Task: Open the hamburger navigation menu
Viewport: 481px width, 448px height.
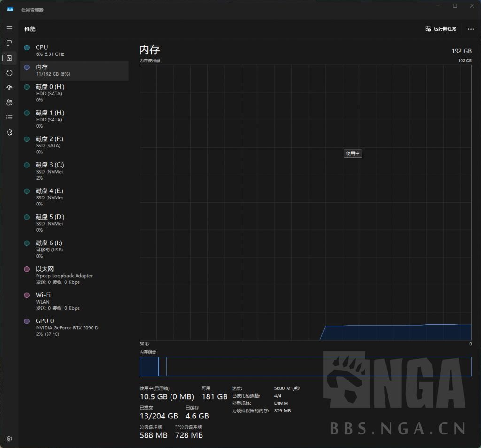Action: [x=9, y=29]
